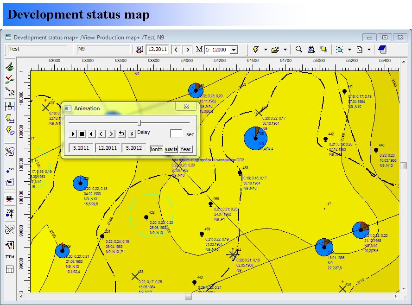Expand the page document dropdown arrow
Viewport: 412px width, 305px height.
point(369,50)
